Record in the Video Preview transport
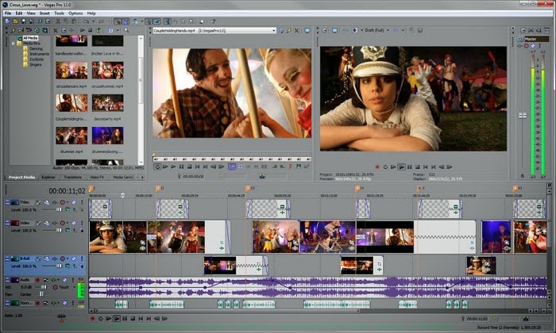This screenshot has width=556, height=333. (x=377, y=166)
